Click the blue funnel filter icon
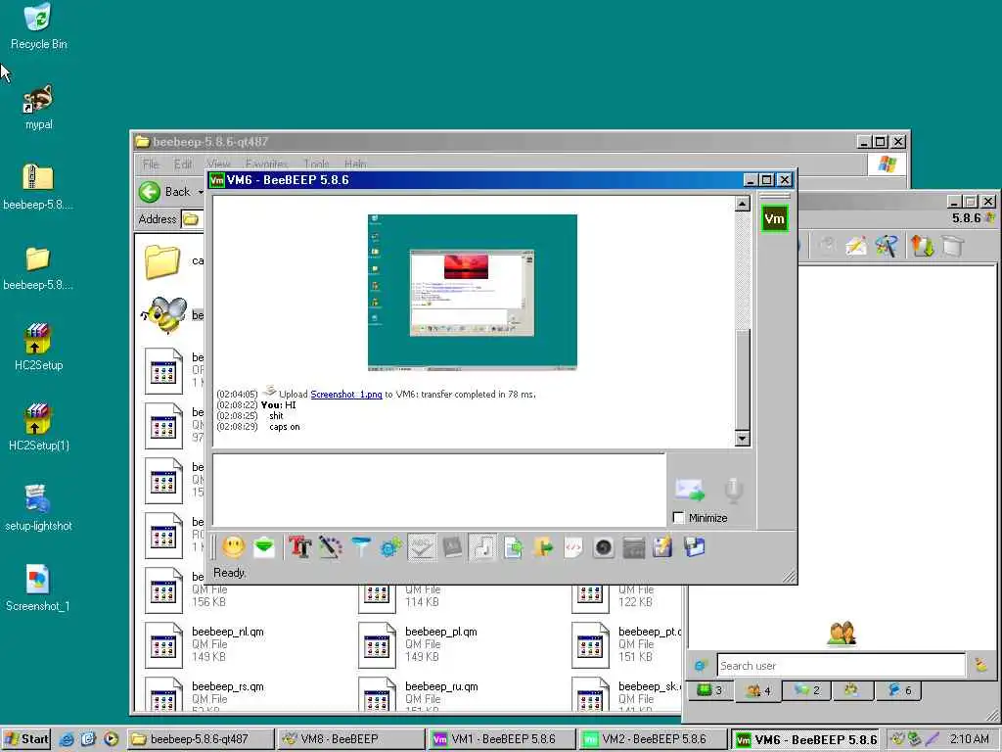 pos(361,547)
